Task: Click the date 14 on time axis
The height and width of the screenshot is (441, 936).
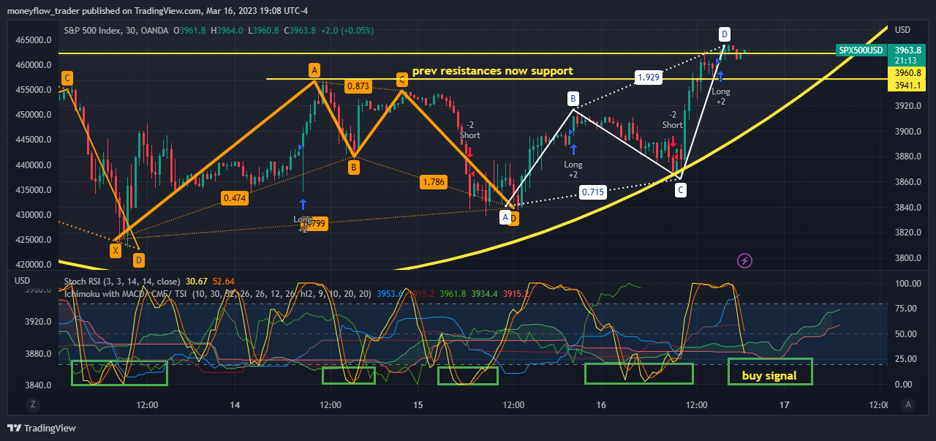Action: tap(235, 404)
